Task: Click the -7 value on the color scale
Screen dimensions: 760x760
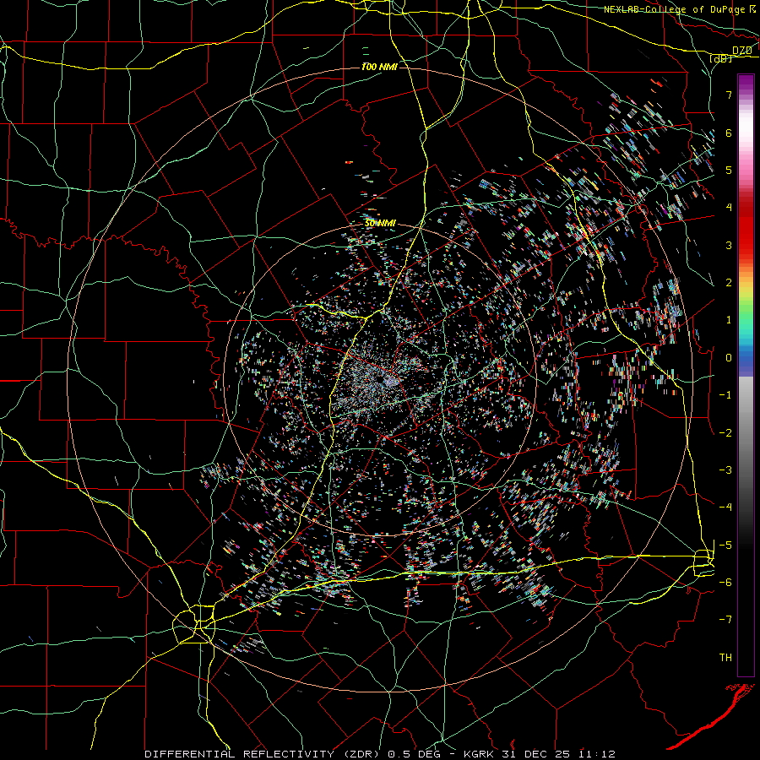Action: pyautogui.click(x=725, y=620)
